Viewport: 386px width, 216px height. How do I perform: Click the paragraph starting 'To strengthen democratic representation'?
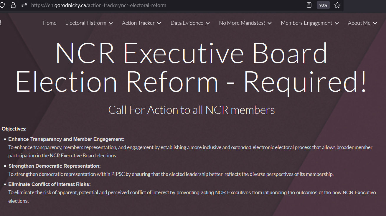pos(171,174)
